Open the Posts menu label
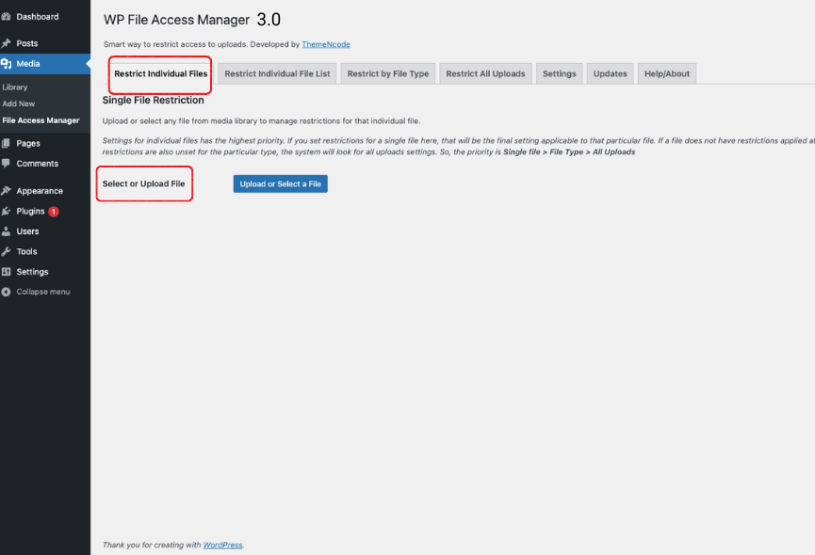Screen dimensions: 815x555 27,43
